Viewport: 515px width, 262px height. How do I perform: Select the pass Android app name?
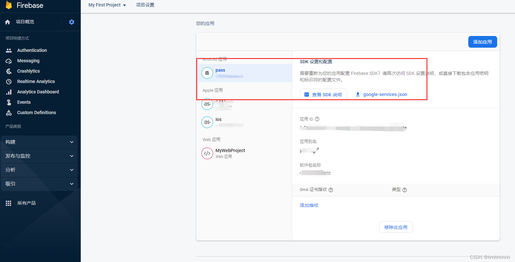220,70
